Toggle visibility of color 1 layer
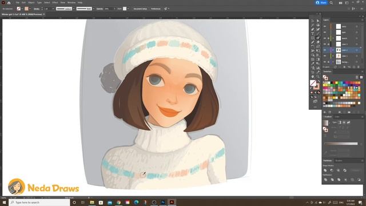The height and width of the screenshot is (206, 366). tap(325, 56)
